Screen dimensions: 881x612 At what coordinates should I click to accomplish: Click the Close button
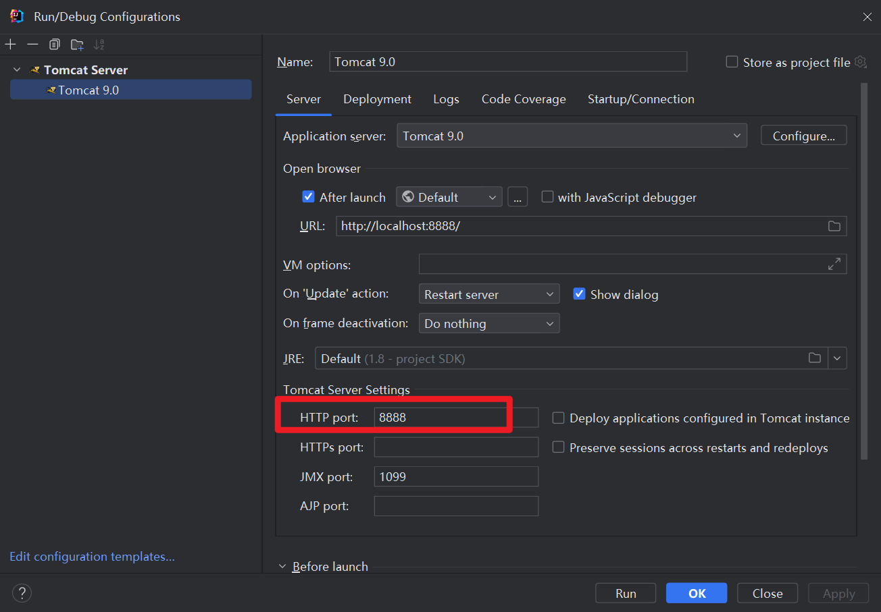pos(767,593)
